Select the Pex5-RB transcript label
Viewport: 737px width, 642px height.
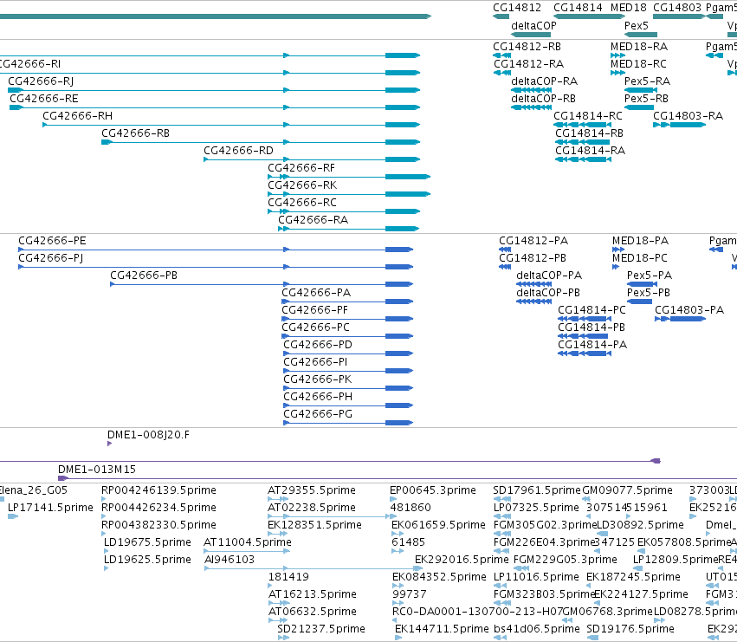point(646,100)
